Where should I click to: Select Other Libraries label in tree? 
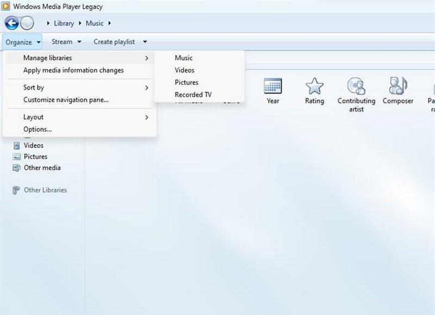pos(45,190)
